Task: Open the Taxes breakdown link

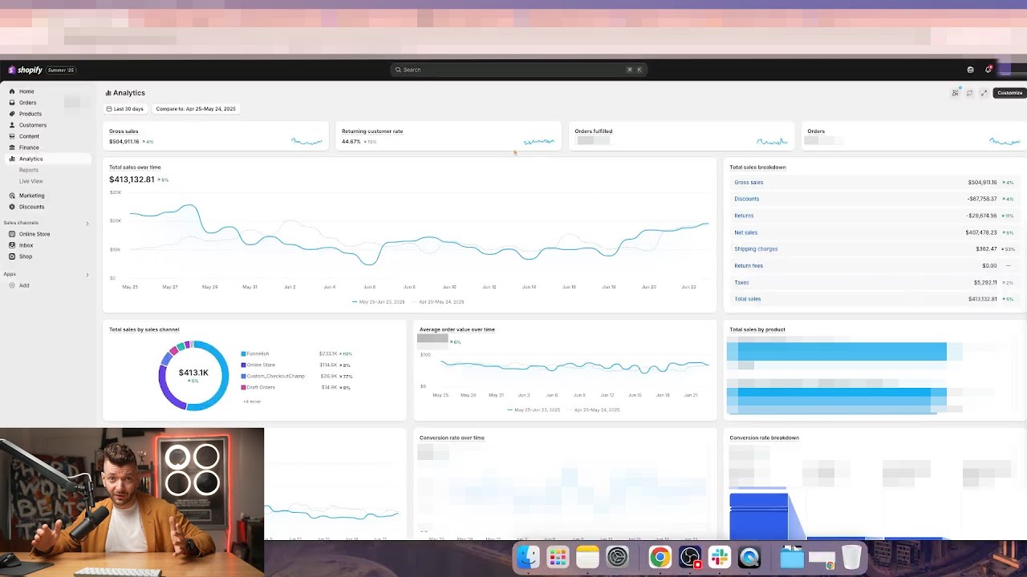Action: tap(741, 282)
